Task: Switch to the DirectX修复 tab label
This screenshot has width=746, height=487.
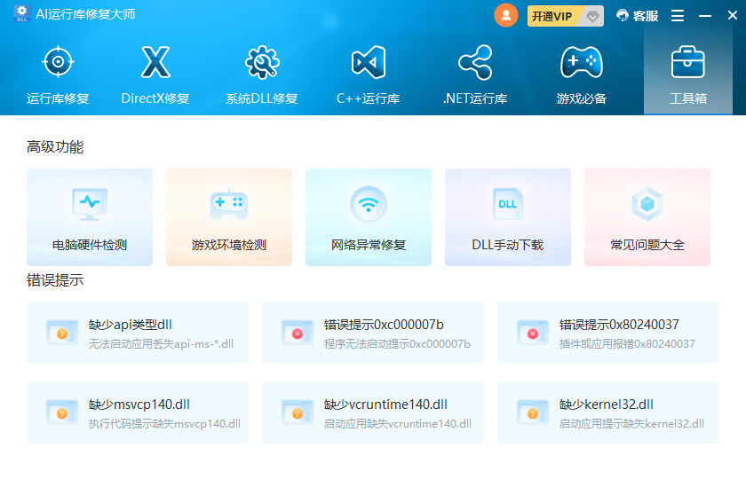Action: pos(155,98)
